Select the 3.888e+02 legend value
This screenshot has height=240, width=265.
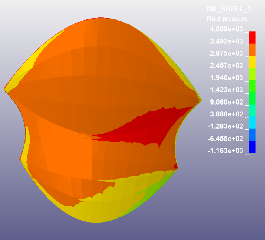[226, 114]
